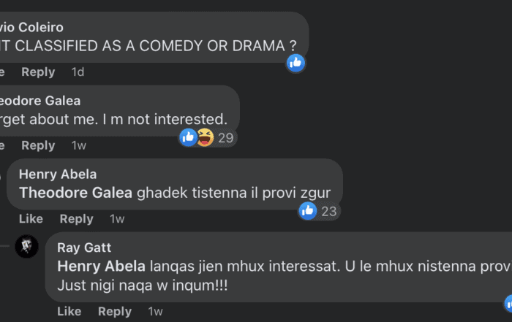The image size is (512, 322).
Task: Click the Theodore Galea mention in Henry's comment
Action: 75,193
